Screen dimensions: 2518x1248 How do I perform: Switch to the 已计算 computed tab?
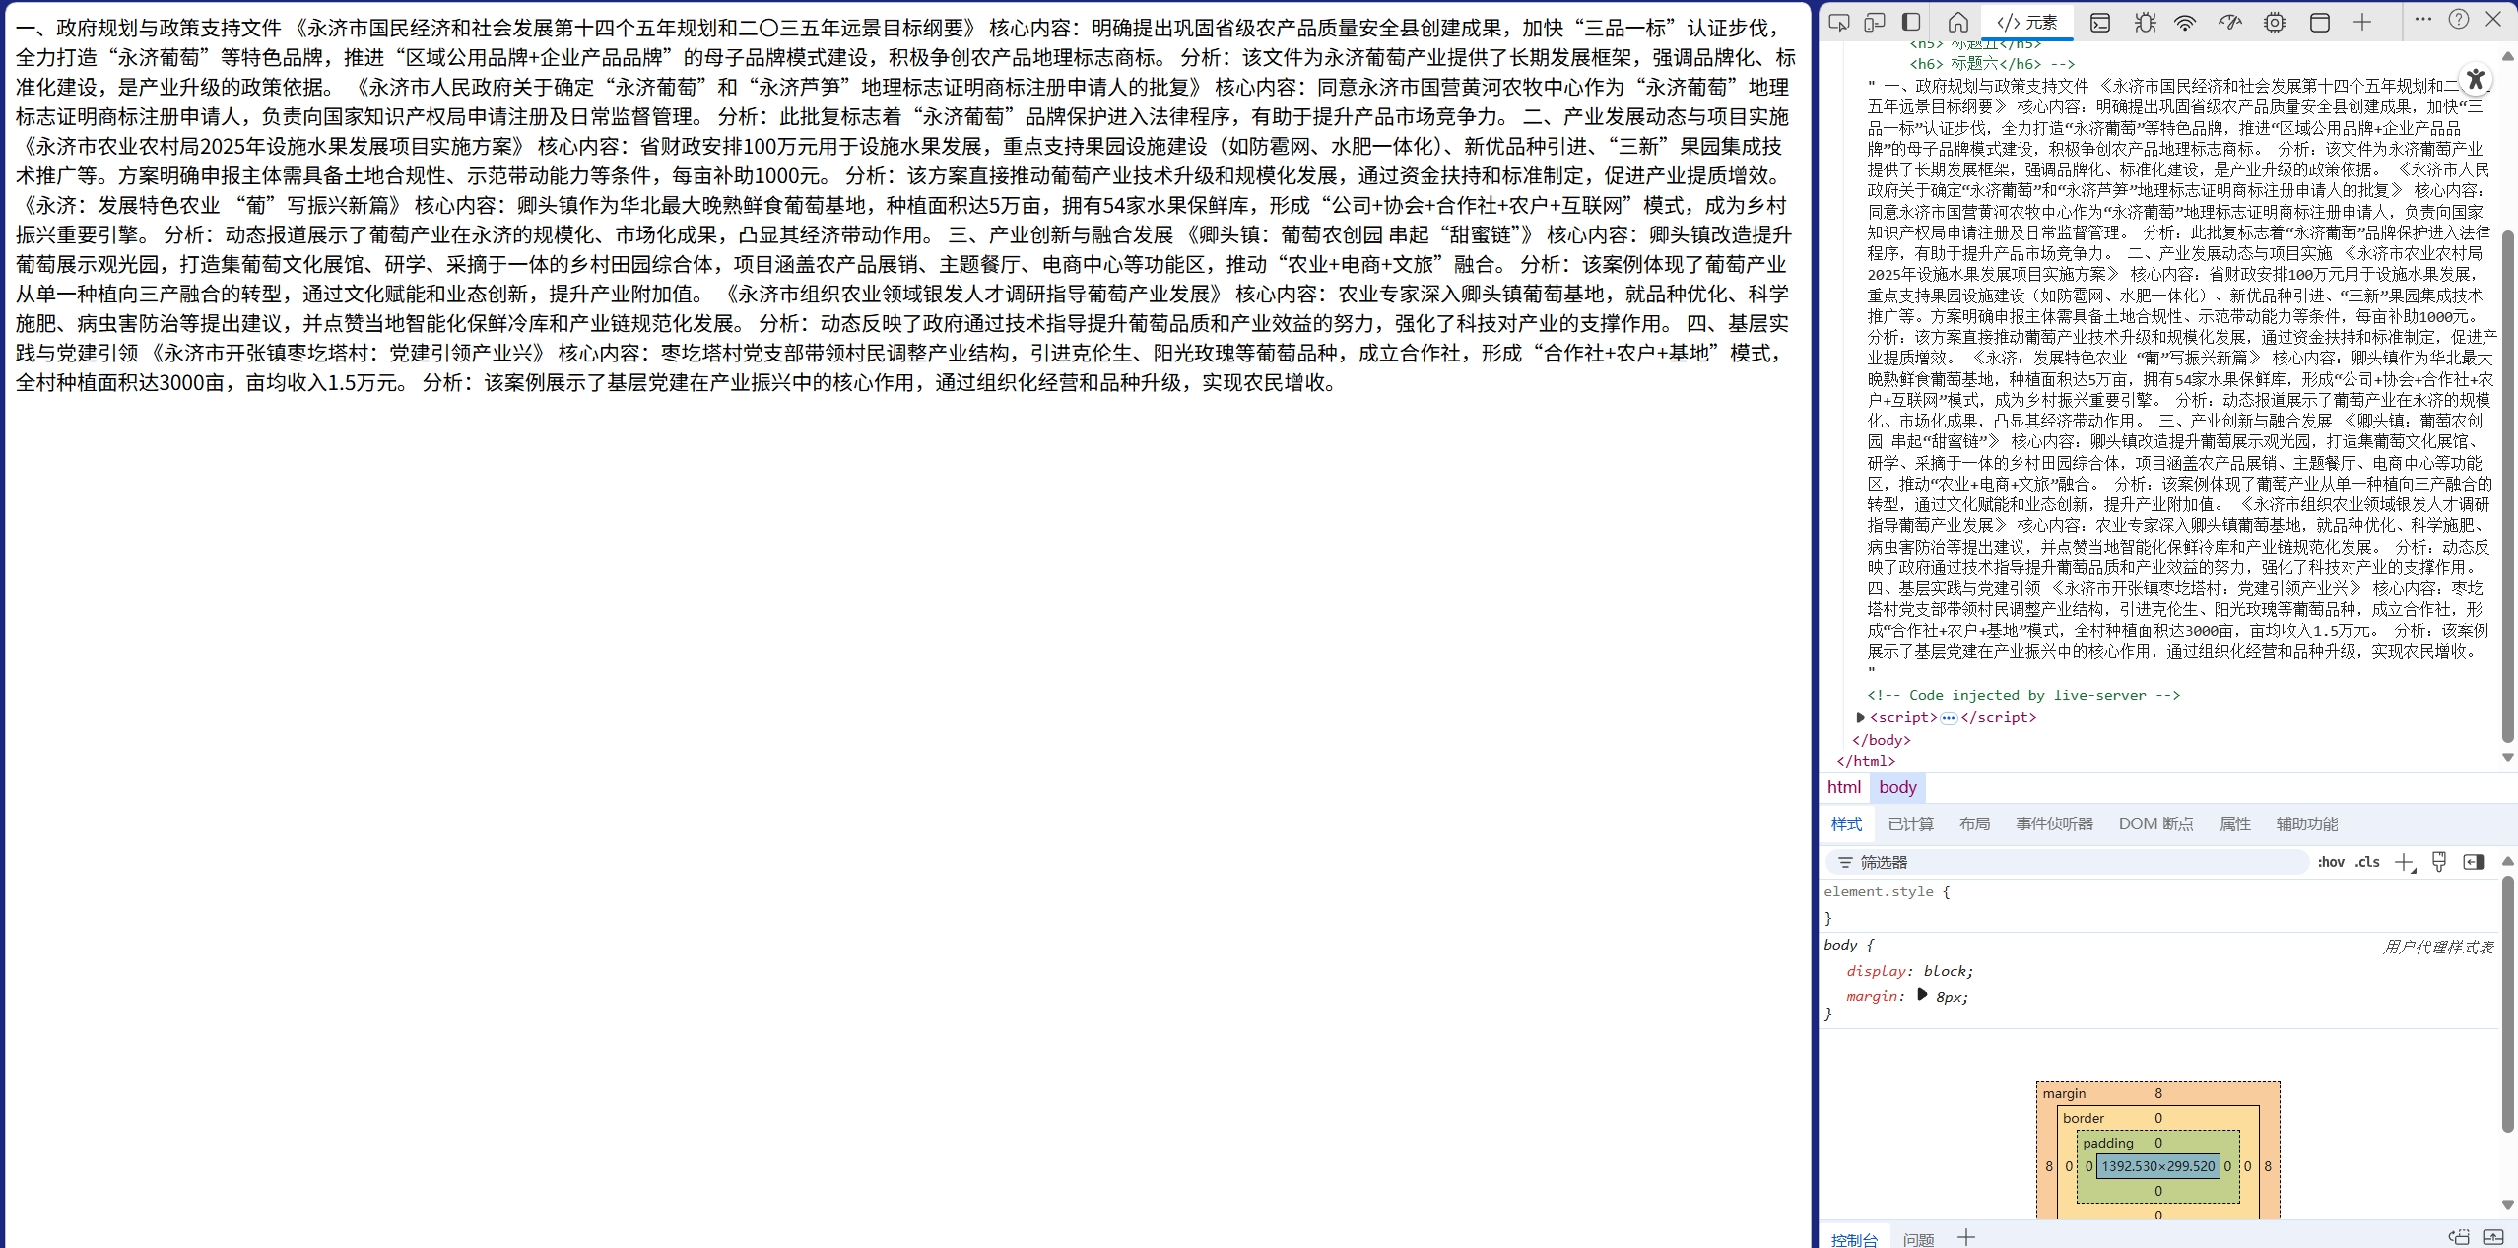[1910, 823]
